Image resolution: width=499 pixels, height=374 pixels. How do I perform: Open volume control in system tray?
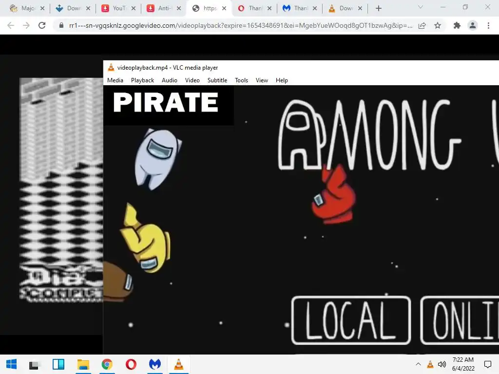pos(441,364)
